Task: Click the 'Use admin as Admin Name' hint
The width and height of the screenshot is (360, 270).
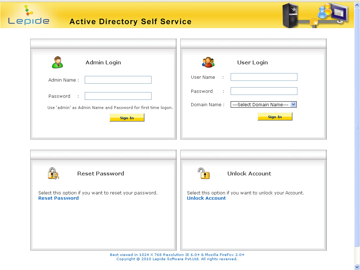Action: pos(110,108)
